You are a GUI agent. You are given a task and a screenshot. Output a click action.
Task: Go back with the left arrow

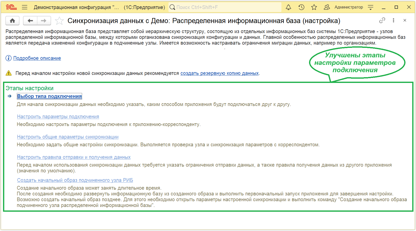[30, 21]
